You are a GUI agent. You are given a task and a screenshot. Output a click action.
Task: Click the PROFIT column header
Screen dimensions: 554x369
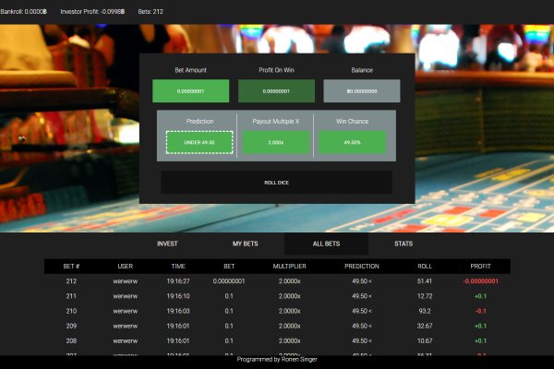coord(481,267)
